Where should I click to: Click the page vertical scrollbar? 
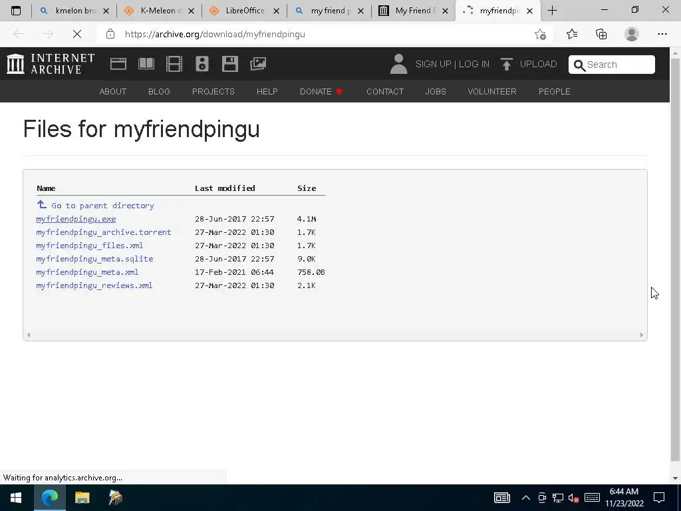(675, 259)
